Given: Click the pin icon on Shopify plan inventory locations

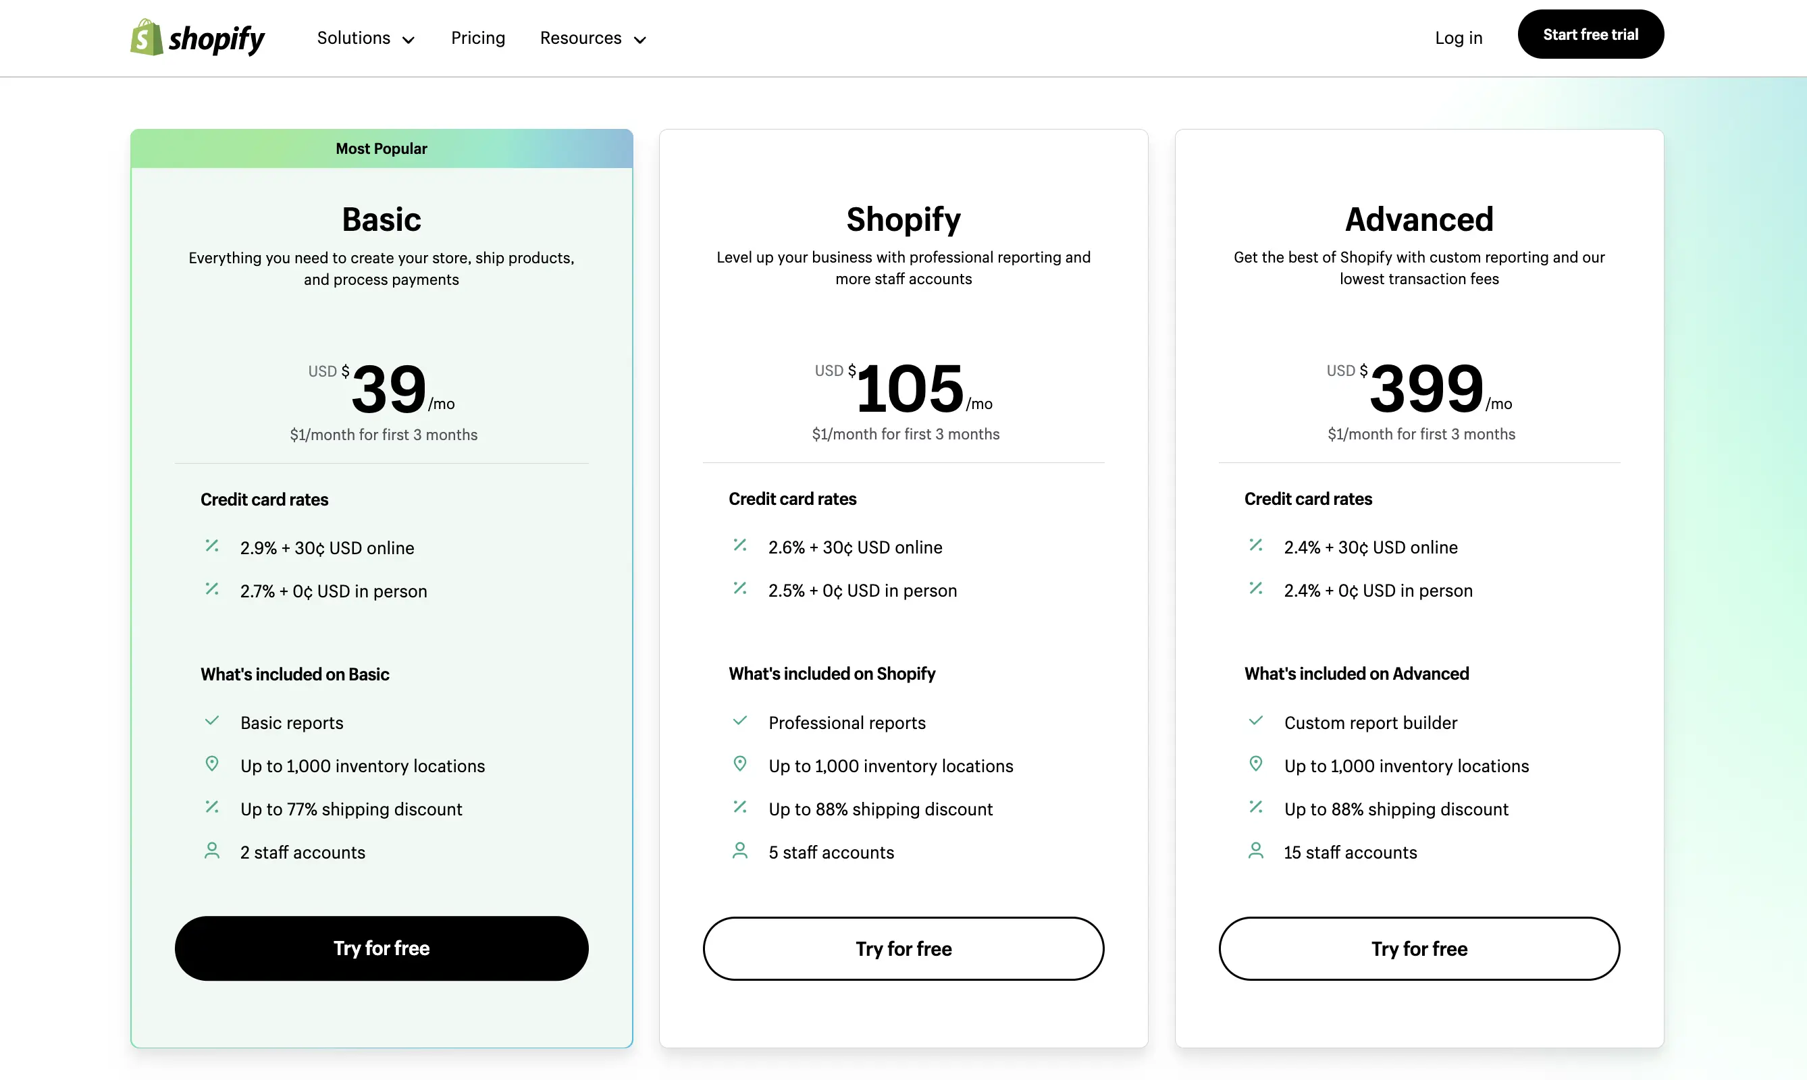Looking at the screenshot, I should coord(740,764).
